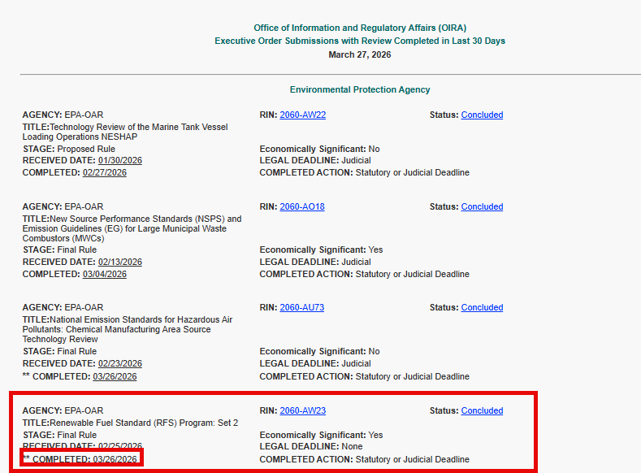
Task: Click completed date 03/04/2026
Action: pyautogui.click(x=105, y=275)
